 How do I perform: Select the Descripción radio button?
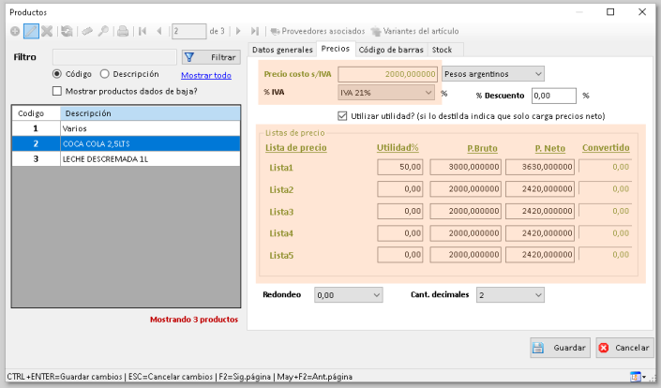pos(104,74)
